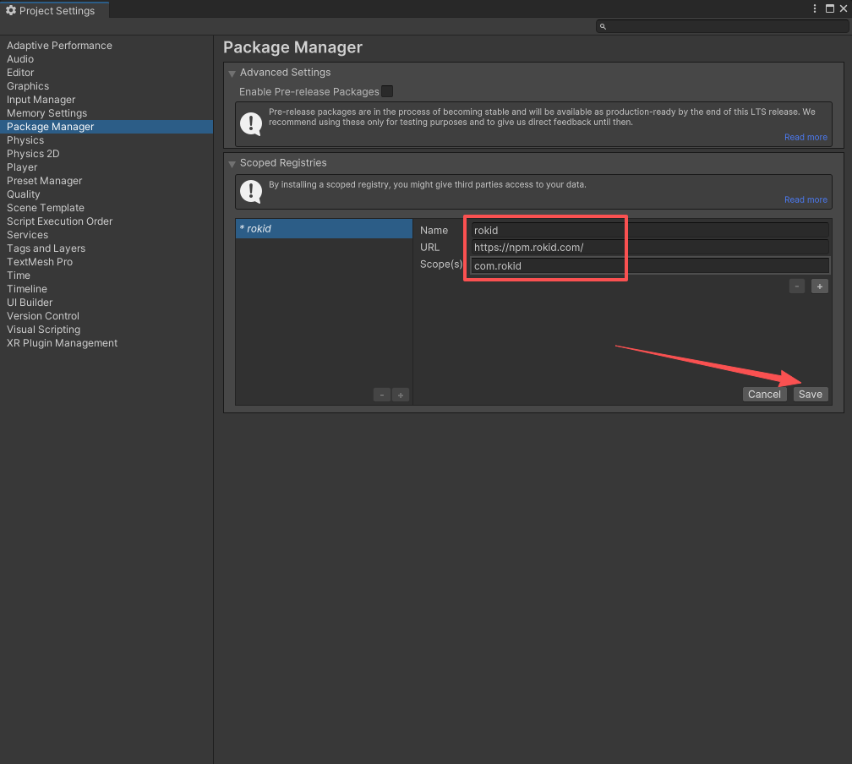Viewport: 852px width, 764px height.
Task: Select XR Plugin Management in sidebar
Action: [62, 343]
